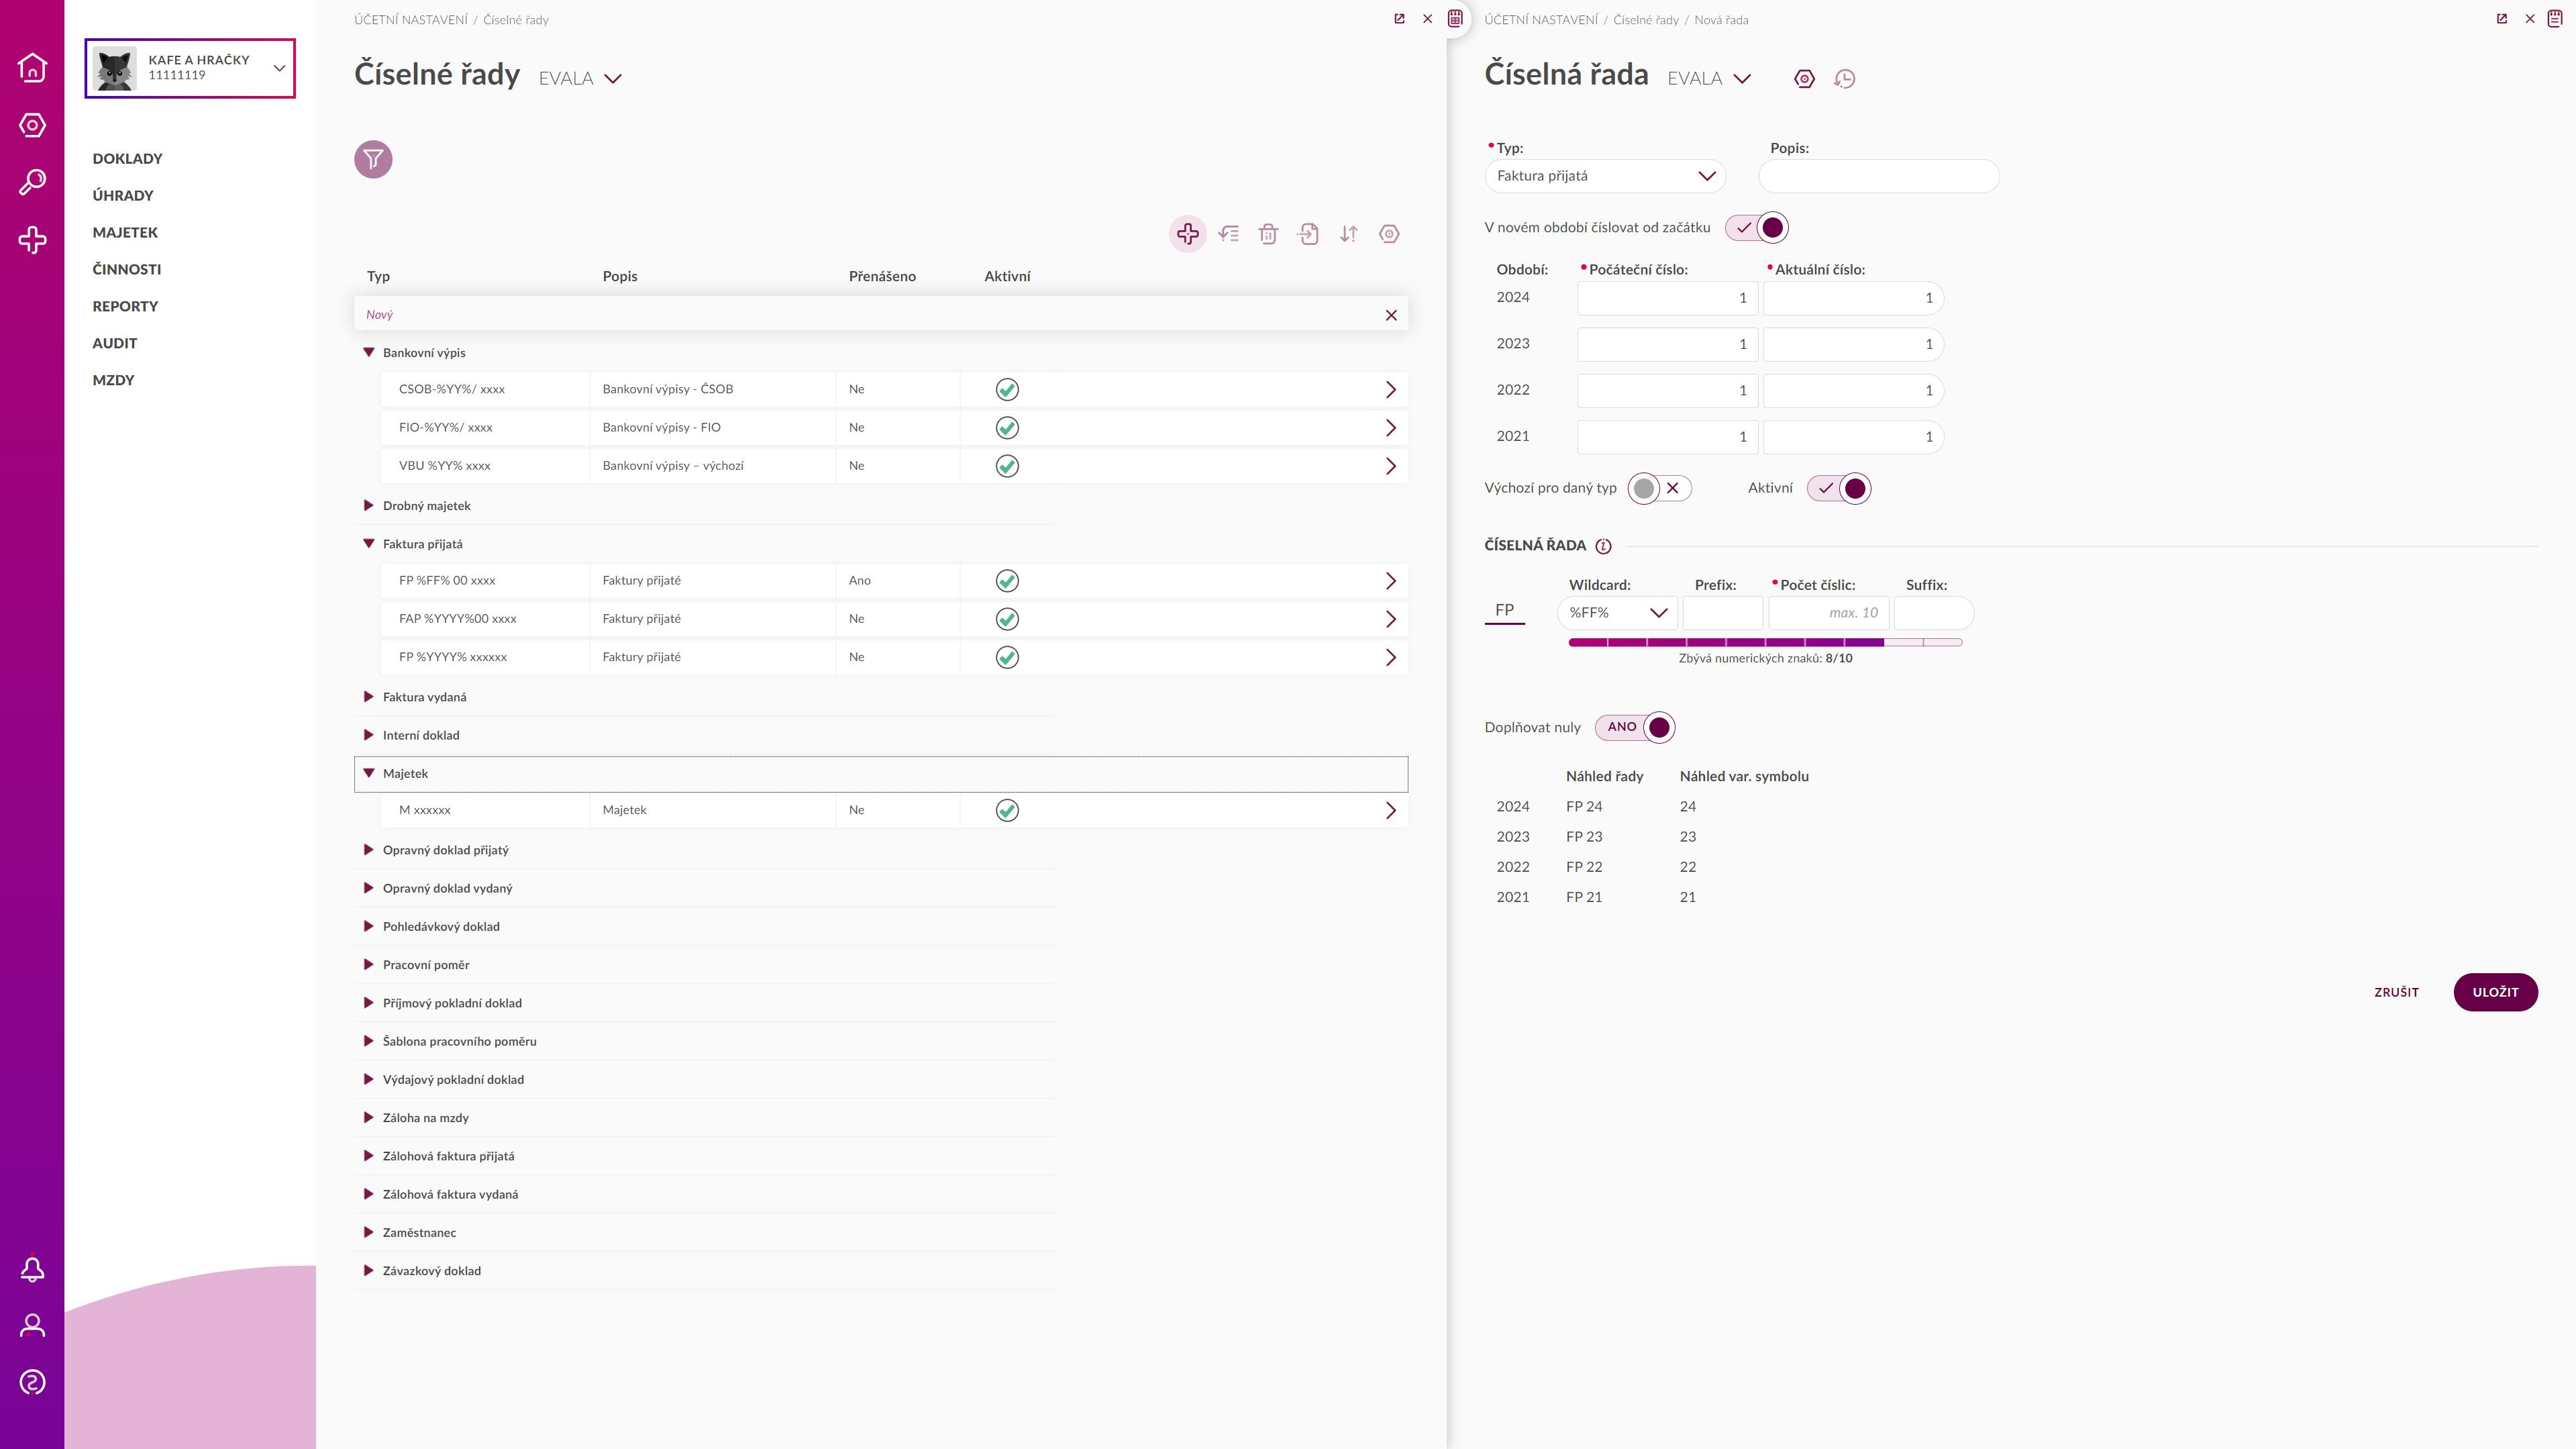Open the search magnifier in sidebar
Screen dimensions: 2576x1449
point(32,182)
